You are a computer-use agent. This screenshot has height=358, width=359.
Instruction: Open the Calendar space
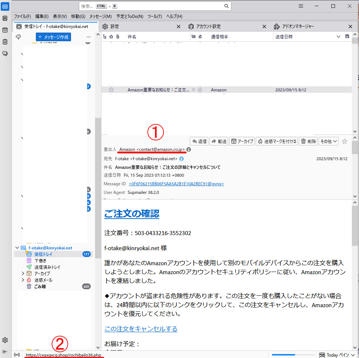(5, 30)
